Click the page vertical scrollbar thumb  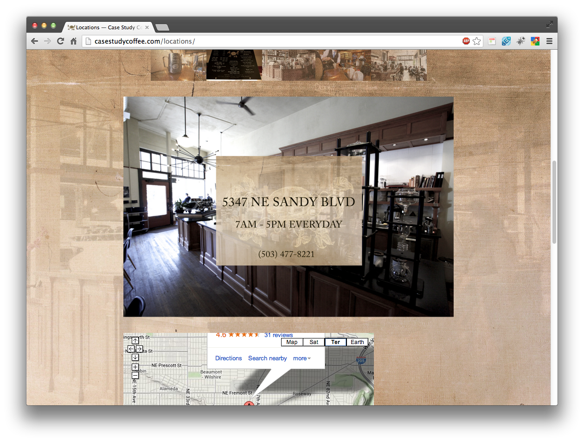554,202
